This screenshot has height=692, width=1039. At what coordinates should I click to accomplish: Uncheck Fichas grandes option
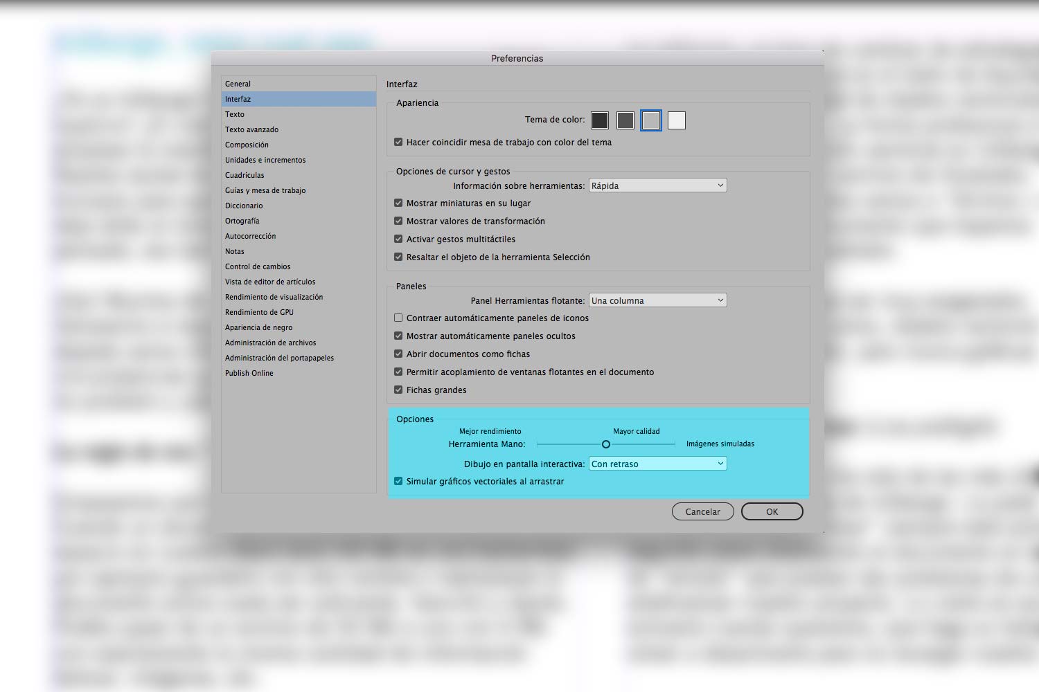(398, 390)
